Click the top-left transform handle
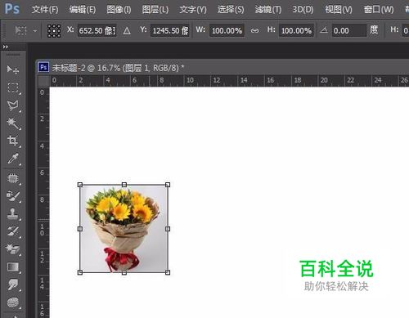The width and height of the screenshot is (409, 318). (x=80, y=185)
